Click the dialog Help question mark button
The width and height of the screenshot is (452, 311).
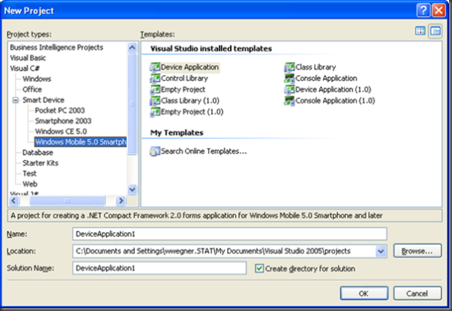click(x=423, y=10)
